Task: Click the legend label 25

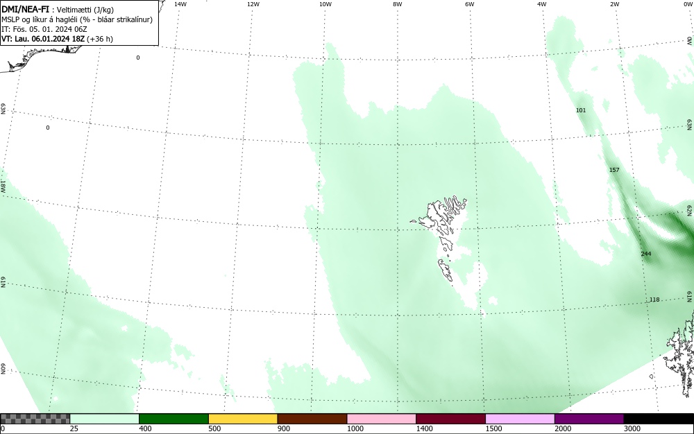Action: 74,428
